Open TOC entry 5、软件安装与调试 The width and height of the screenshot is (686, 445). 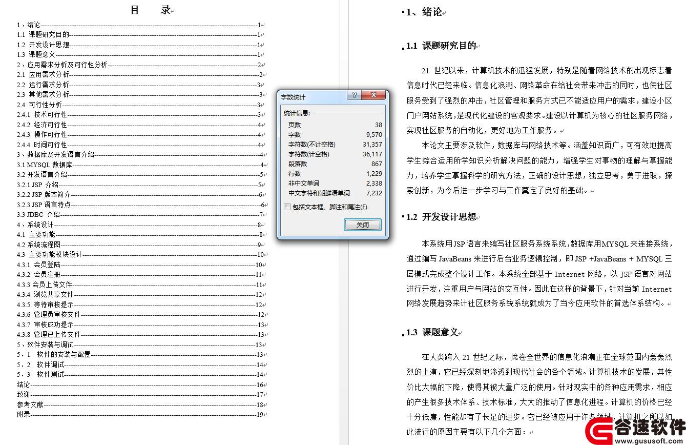pyautogui.click(x=142, y=345)
